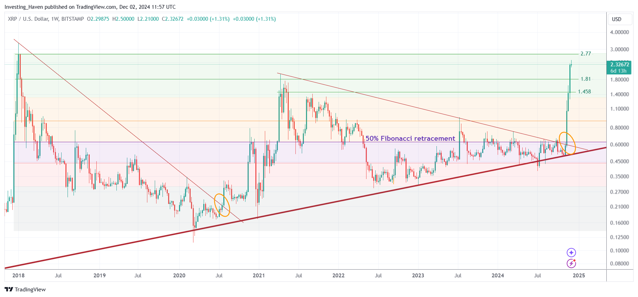Click the 2021 label on time axis
638x297 pixels.
[259, 276]
